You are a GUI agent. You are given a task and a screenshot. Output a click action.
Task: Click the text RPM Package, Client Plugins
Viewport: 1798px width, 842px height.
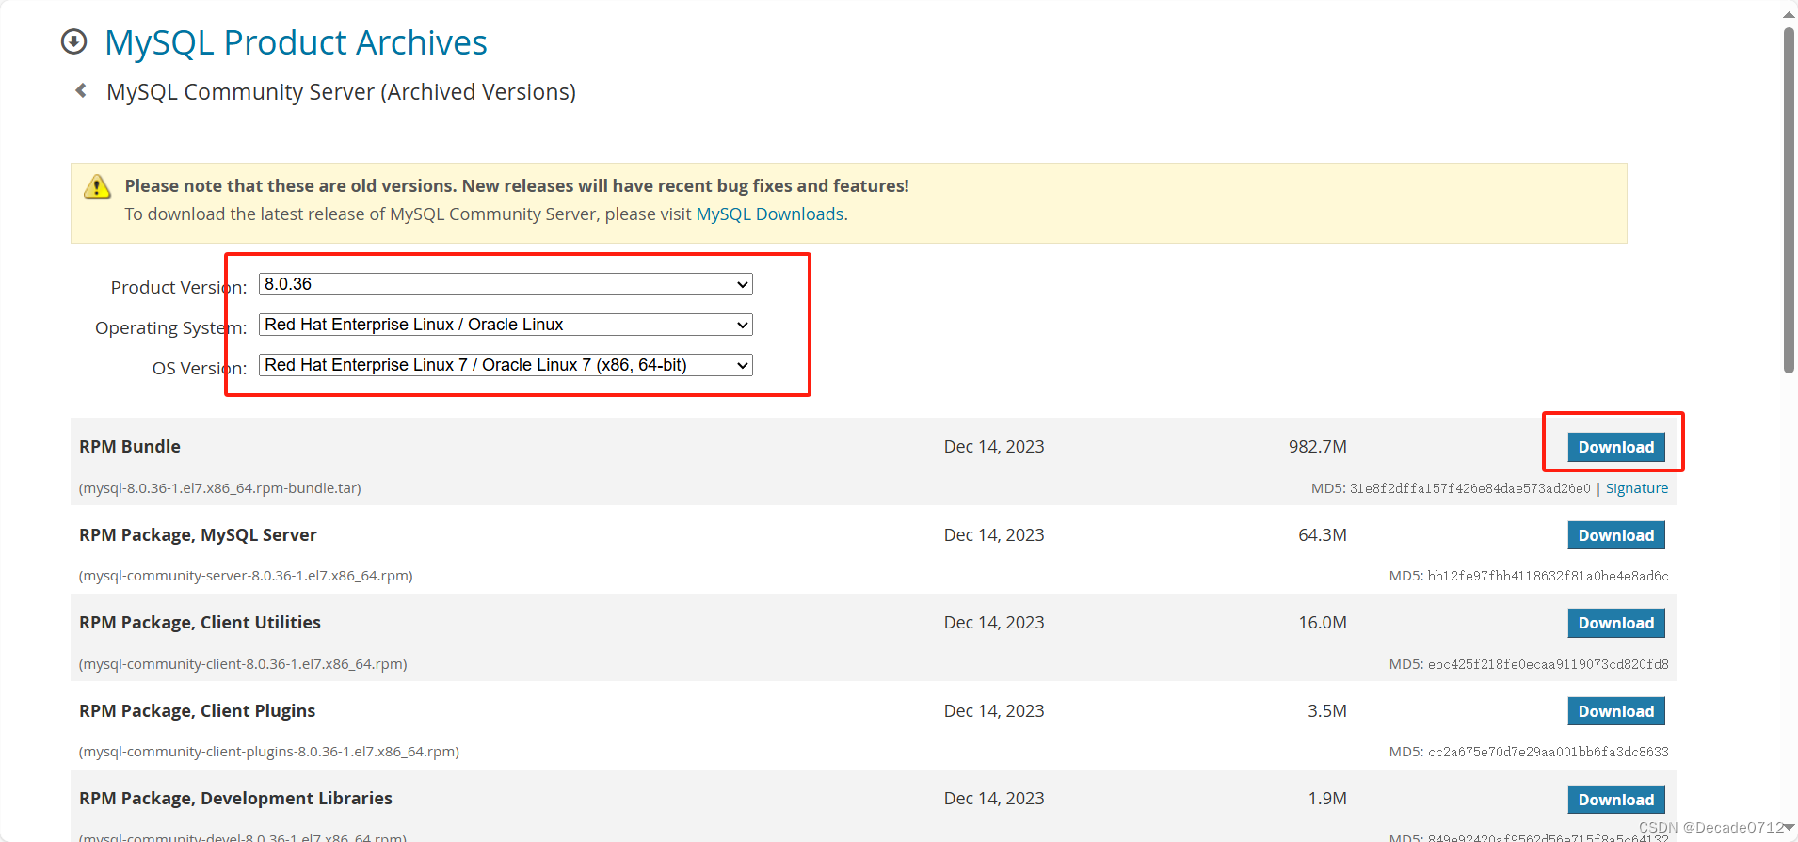point(197,711)
